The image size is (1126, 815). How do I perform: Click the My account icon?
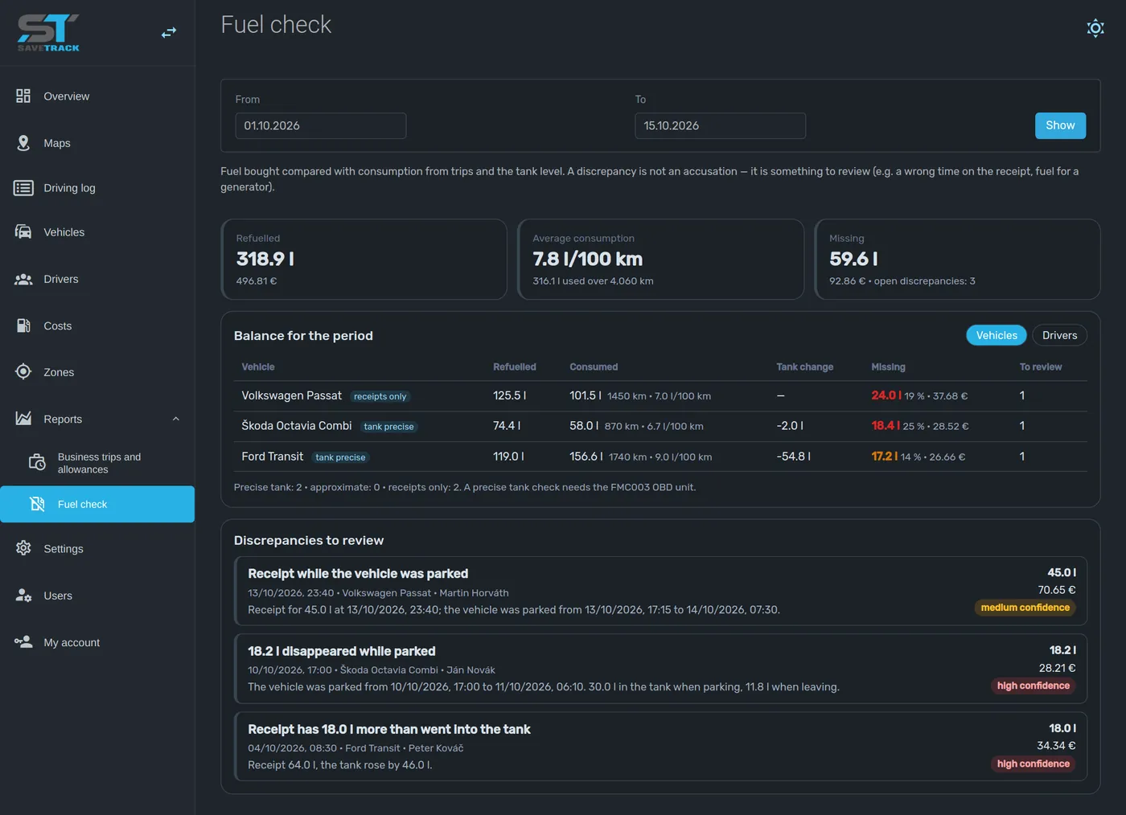tap(23, 642)
